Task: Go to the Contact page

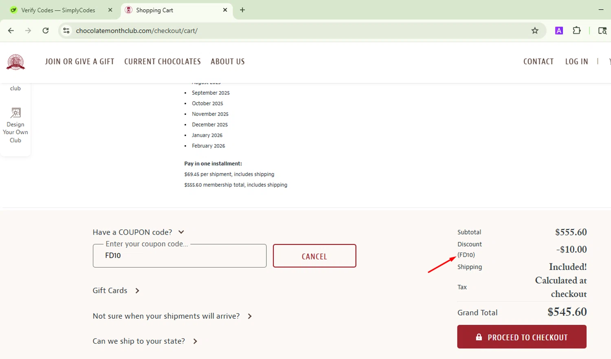Action: (538, 61)
